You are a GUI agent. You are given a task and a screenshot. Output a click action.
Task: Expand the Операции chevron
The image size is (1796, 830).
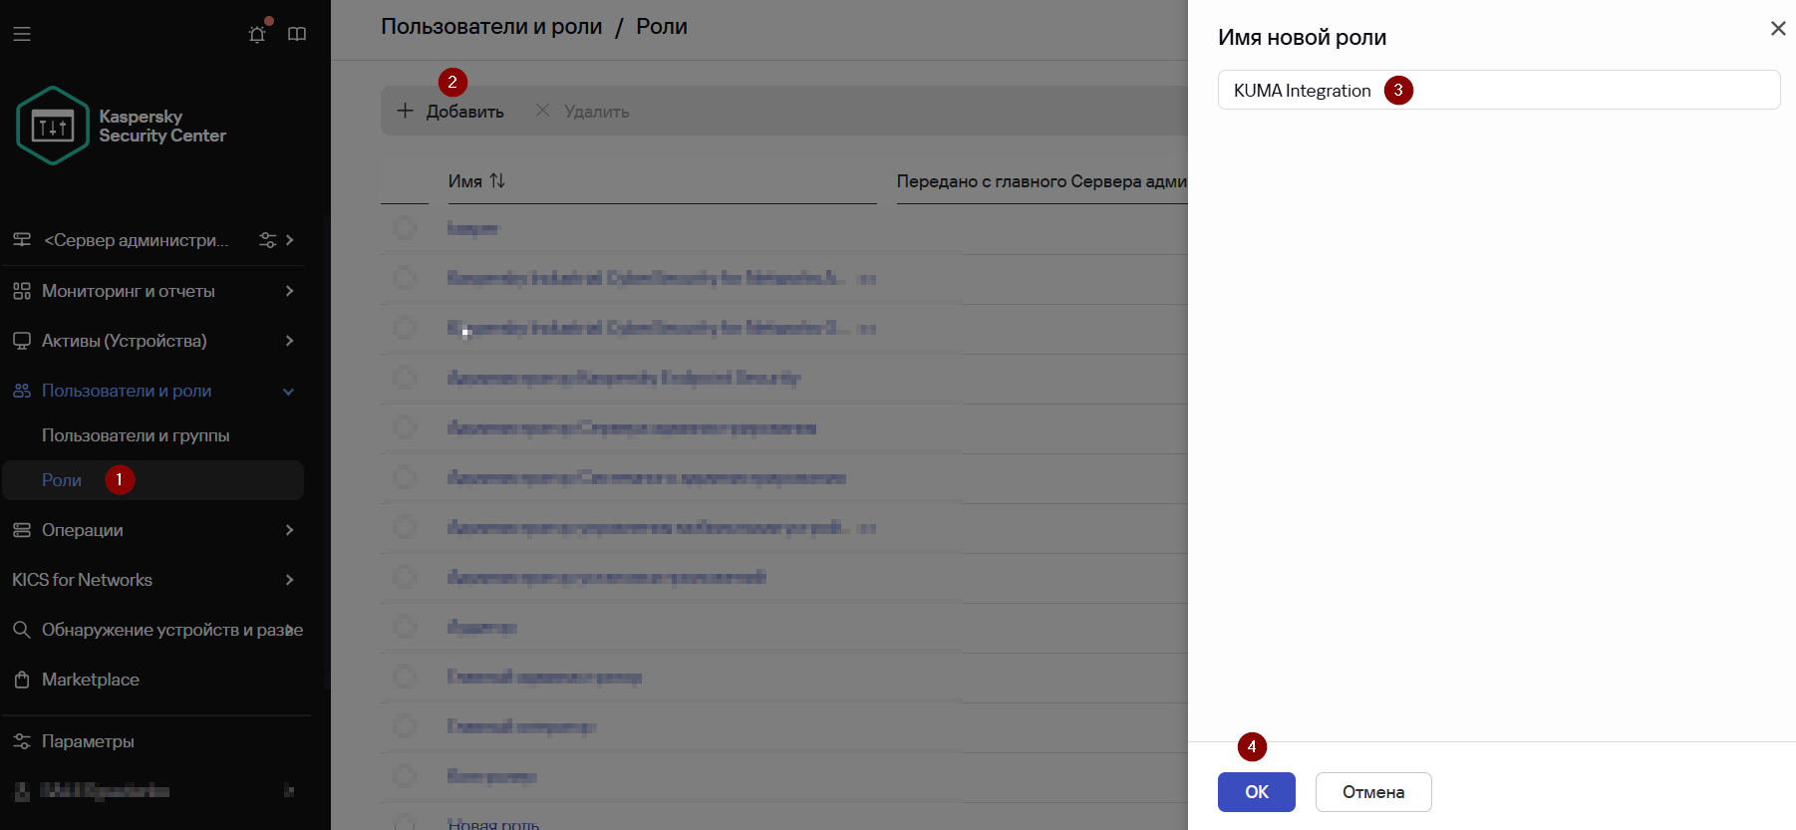pos(290,530)
